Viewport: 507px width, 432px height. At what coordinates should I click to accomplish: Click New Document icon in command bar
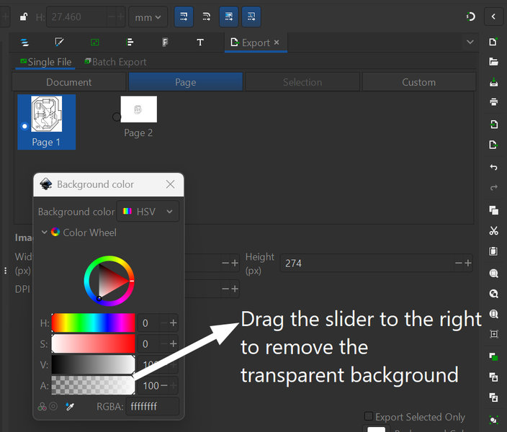493,42
